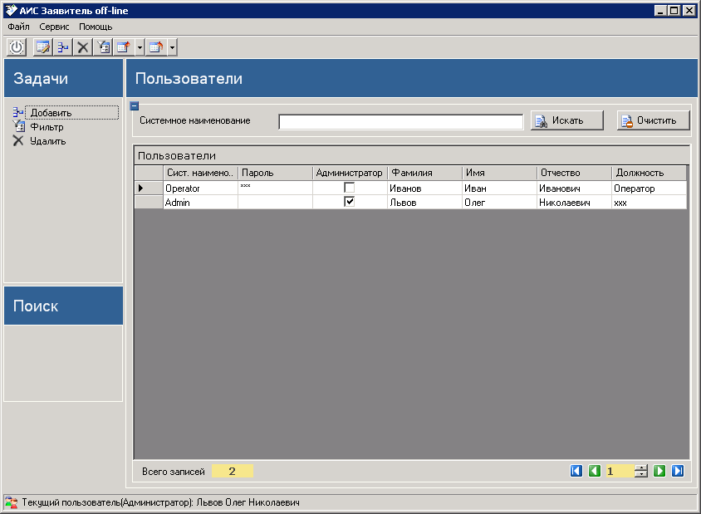701x514 pixels.
Task: Minimize the АИС Заявитель window
Action: pyautogui.click(x=661, y=10)
